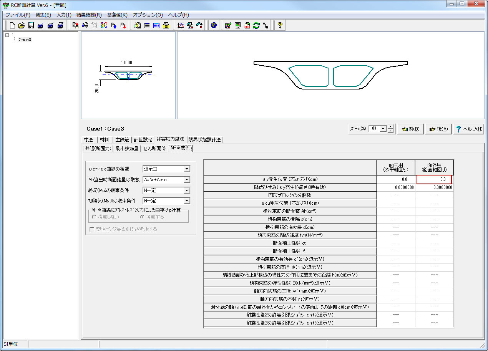Click the Save floppy disk icon
488x351 pixels.
click(31, 26)
